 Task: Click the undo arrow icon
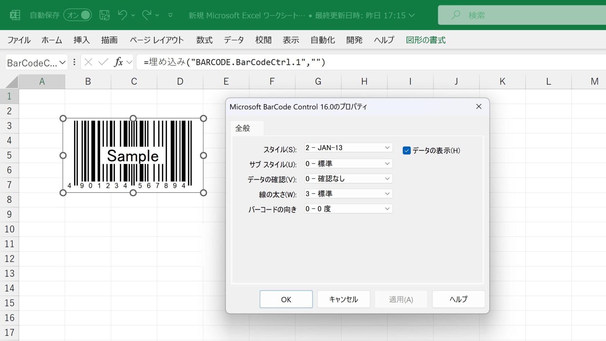122,15
